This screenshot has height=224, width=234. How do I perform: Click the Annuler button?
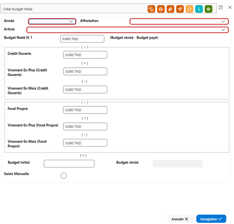click(180, 219)
